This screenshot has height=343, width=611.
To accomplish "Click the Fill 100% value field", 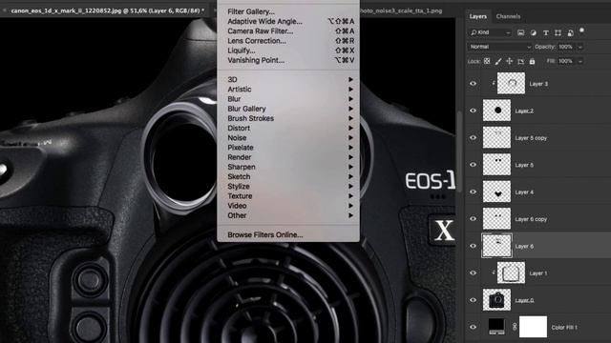I will click(566, 61).
